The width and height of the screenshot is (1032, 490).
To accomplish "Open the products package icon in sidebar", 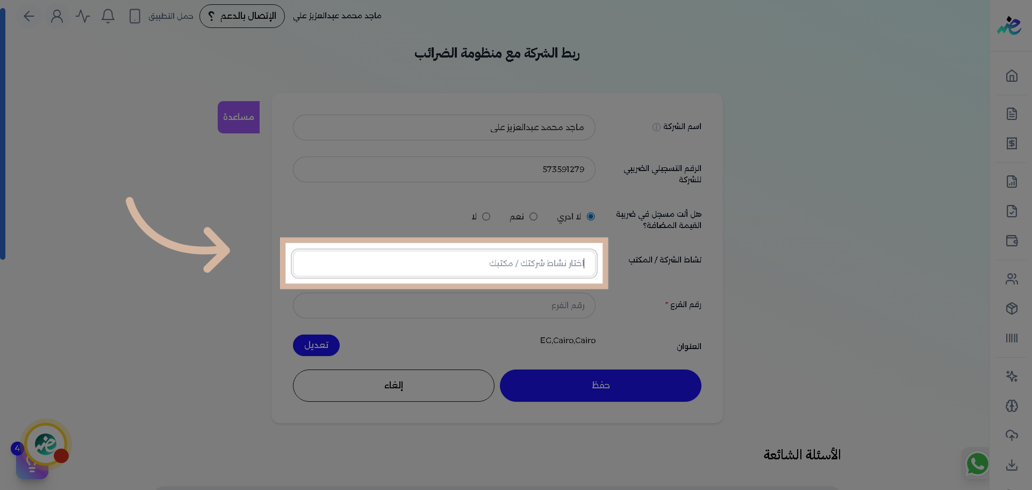I will 1012,309.
